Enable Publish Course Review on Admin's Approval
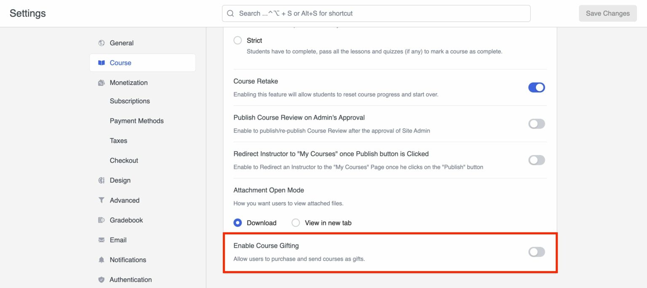This screenshot has height=288, width=647. (536, 124)
